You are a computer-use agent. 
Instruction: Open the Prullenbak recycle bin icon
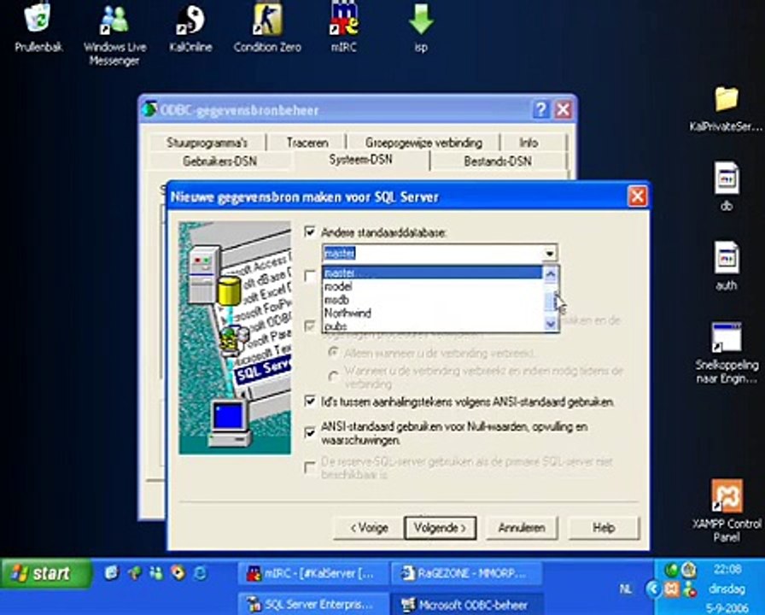click(38, 27)
